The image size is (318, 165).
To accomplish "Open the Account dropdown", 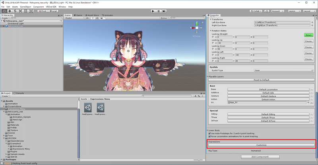I will pos(277,11).
